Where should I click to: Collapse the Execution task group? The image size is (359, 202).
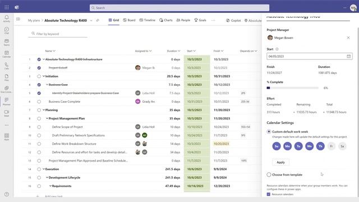tap(44, 169)
